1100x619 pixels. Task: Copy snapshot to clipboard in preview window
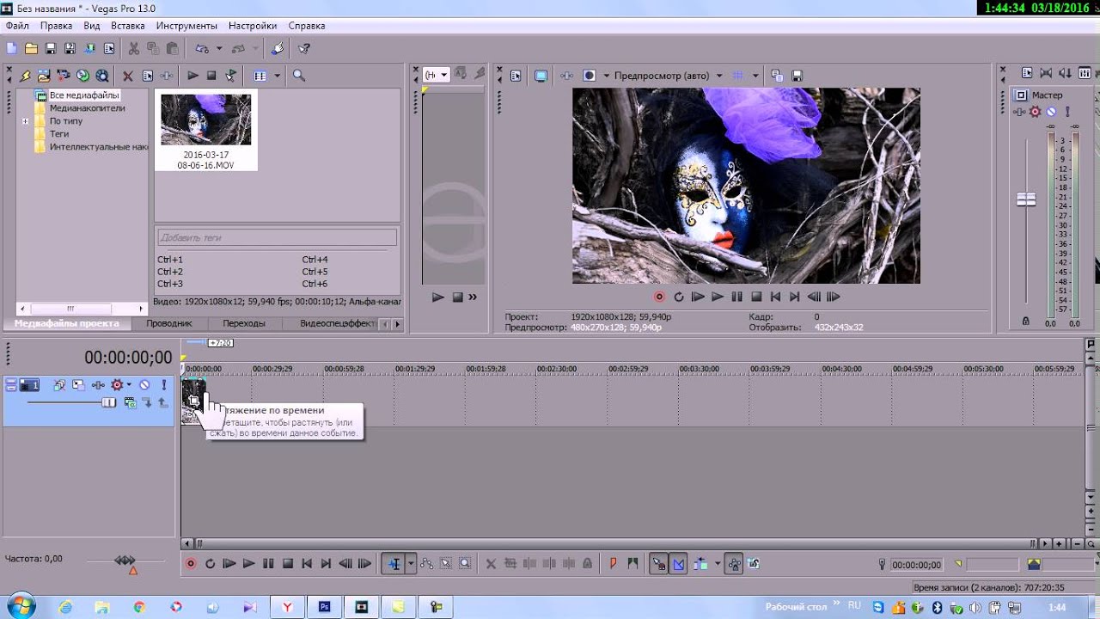pyautogui.click(x=777, y=76)
